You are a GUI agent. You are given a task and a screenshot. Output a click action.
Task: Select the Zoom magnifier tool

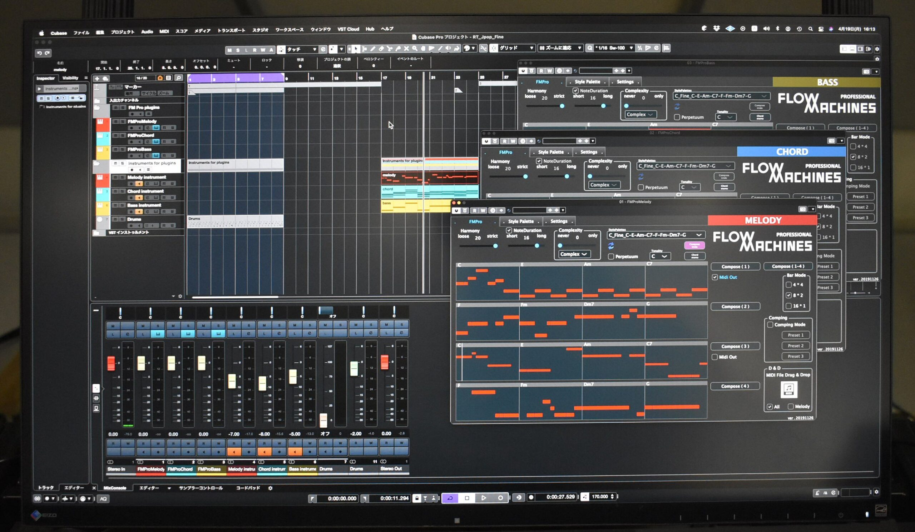[x=415, y=48]
